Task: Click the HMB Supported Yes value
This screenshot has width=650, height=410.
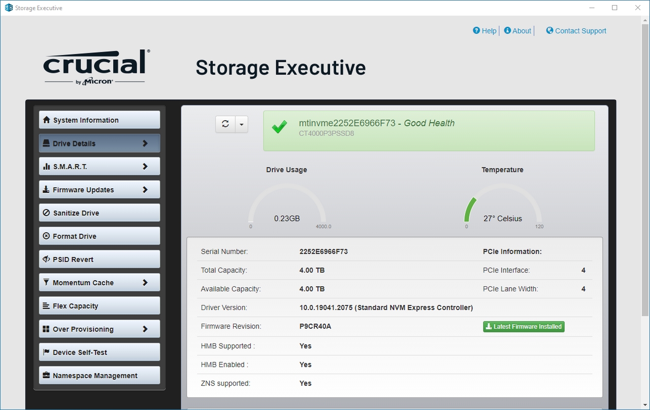Action: coord(306,346)
